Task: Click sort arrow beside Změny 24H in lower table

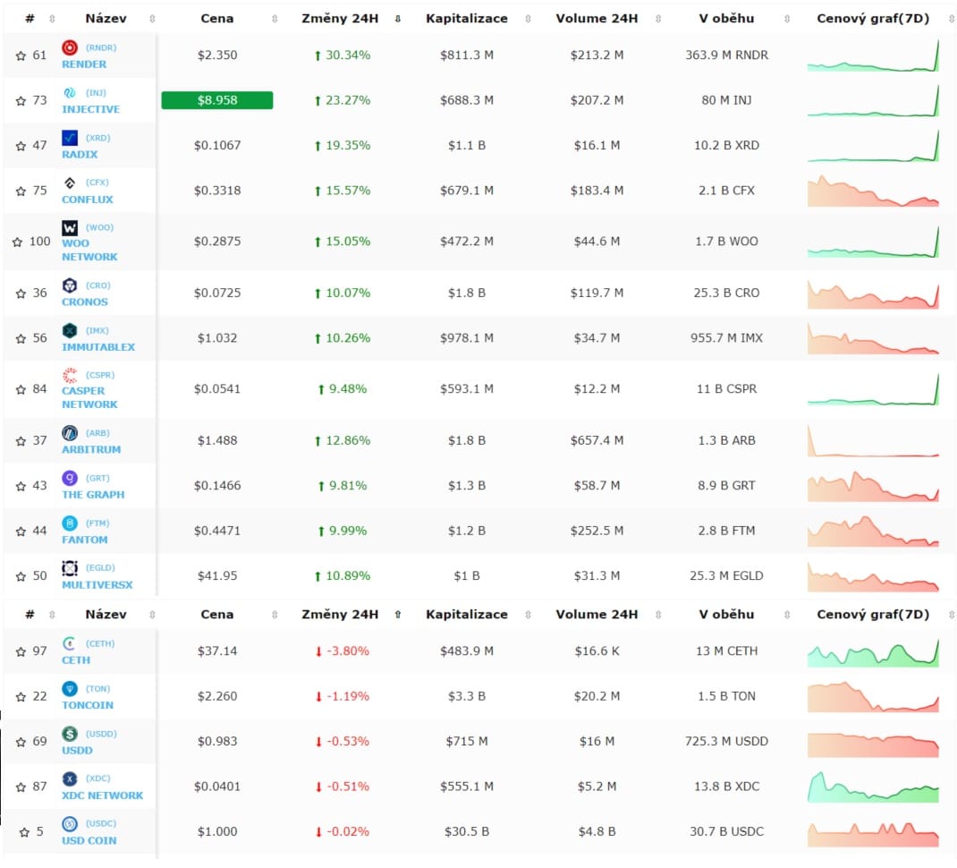Action: point(398,615)
